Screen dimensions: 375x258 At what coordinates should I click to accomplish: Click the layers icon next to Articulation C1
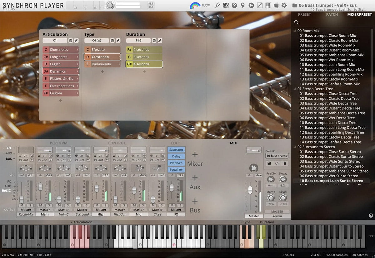[71, 41]
